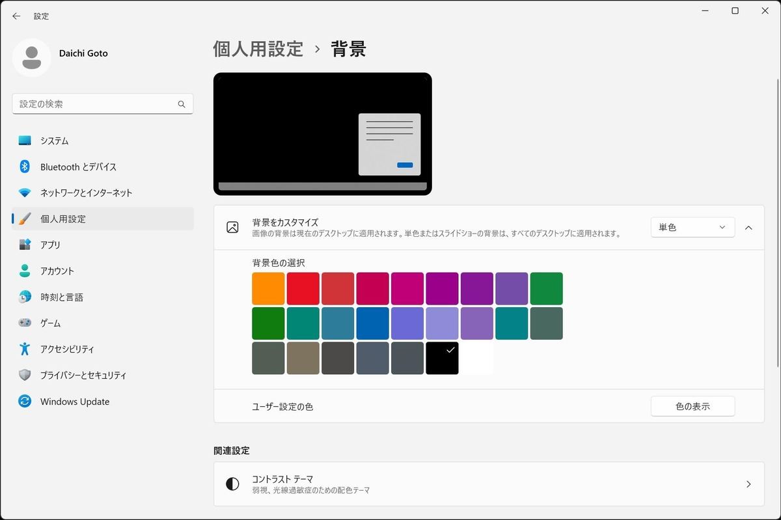Open 時刻と言語 settings
Image resolution: width=781 pixels, height=520 pixels.
click(x=103, y=297)
